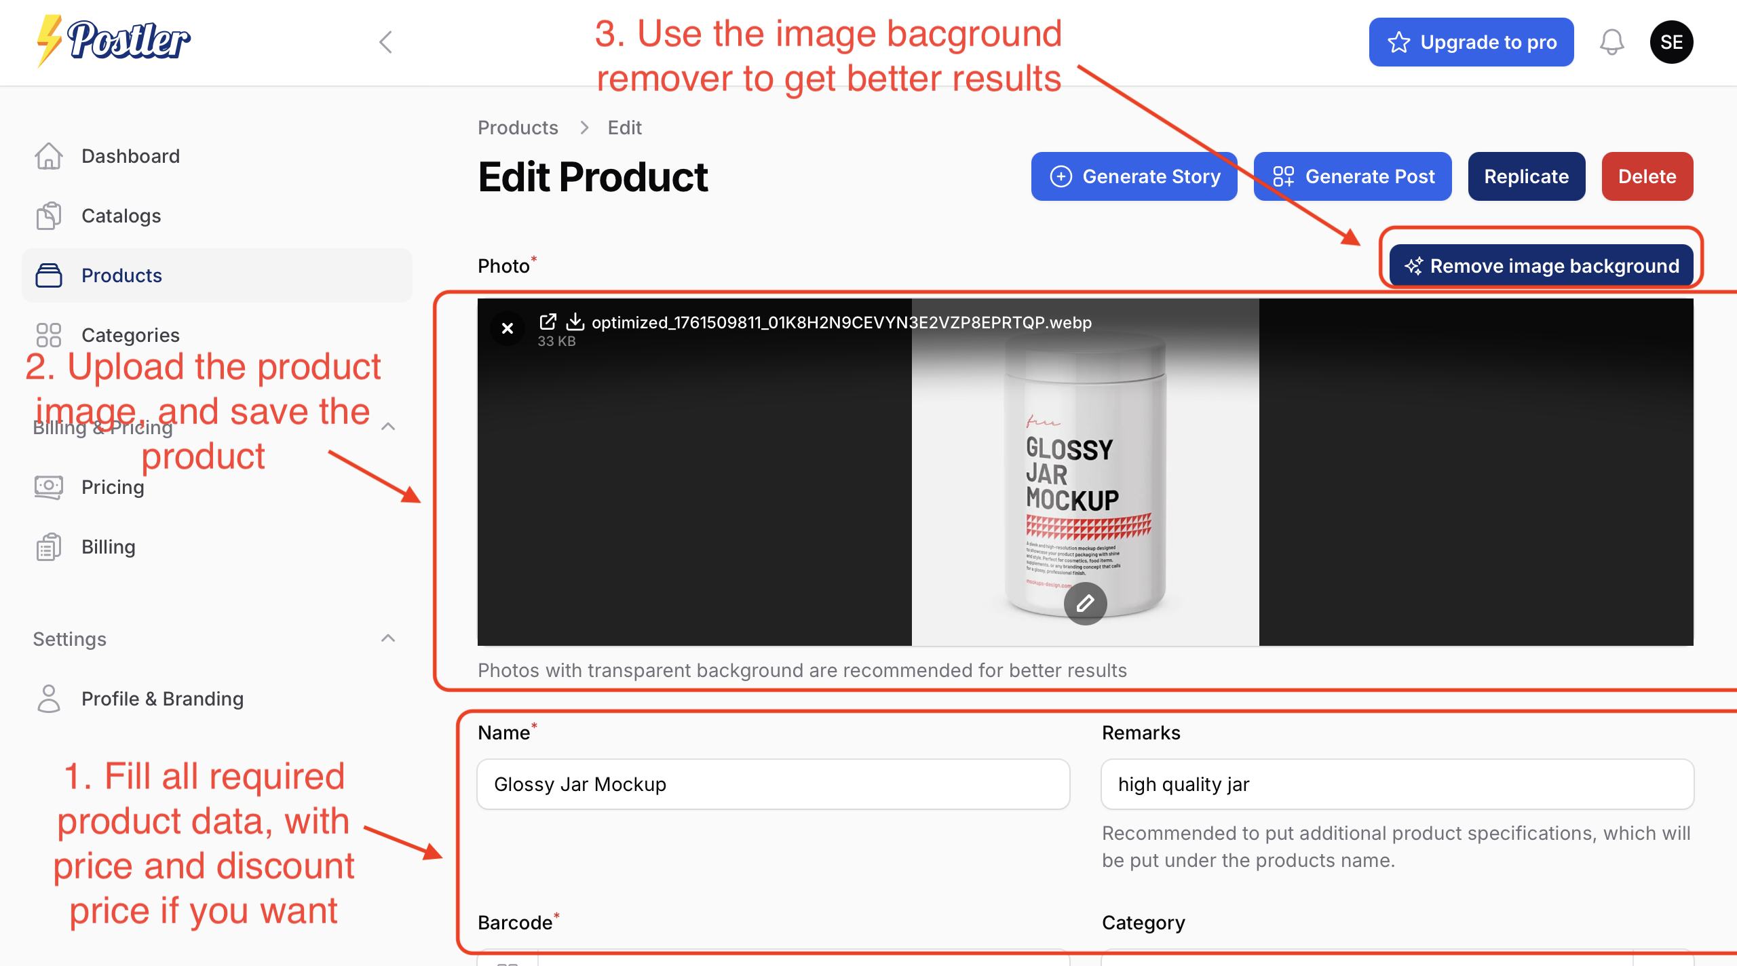Open Profile & Branding via its person icon
This screenshot has height=966, width=1737.
coord(48,698)
